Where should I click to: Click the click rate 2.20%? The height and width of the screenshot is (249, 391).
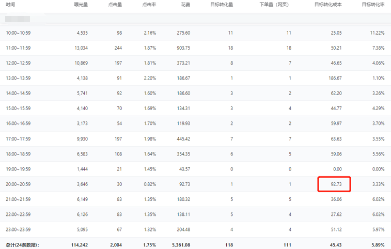150,78
